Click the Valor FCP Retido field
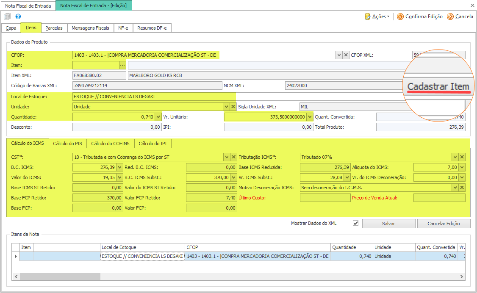Image resolution: width=477 pixels, height=293 pixels. (x=211, y=198)
